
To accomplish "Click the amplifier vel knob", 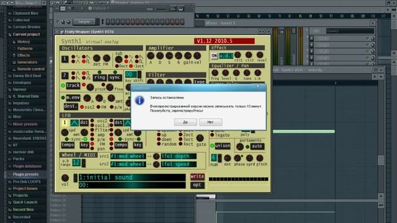I will pos(197,56).
